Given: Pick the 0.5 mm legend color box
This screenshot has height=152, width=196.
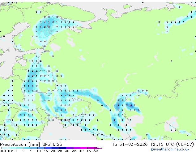Looking at the screenshot, I should [12, 148].
